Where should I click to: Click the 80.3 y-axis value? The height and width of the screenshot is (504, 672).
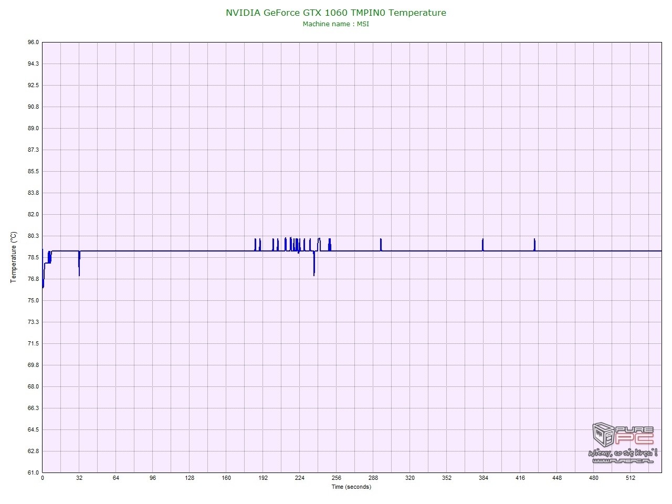click(33, 236)
